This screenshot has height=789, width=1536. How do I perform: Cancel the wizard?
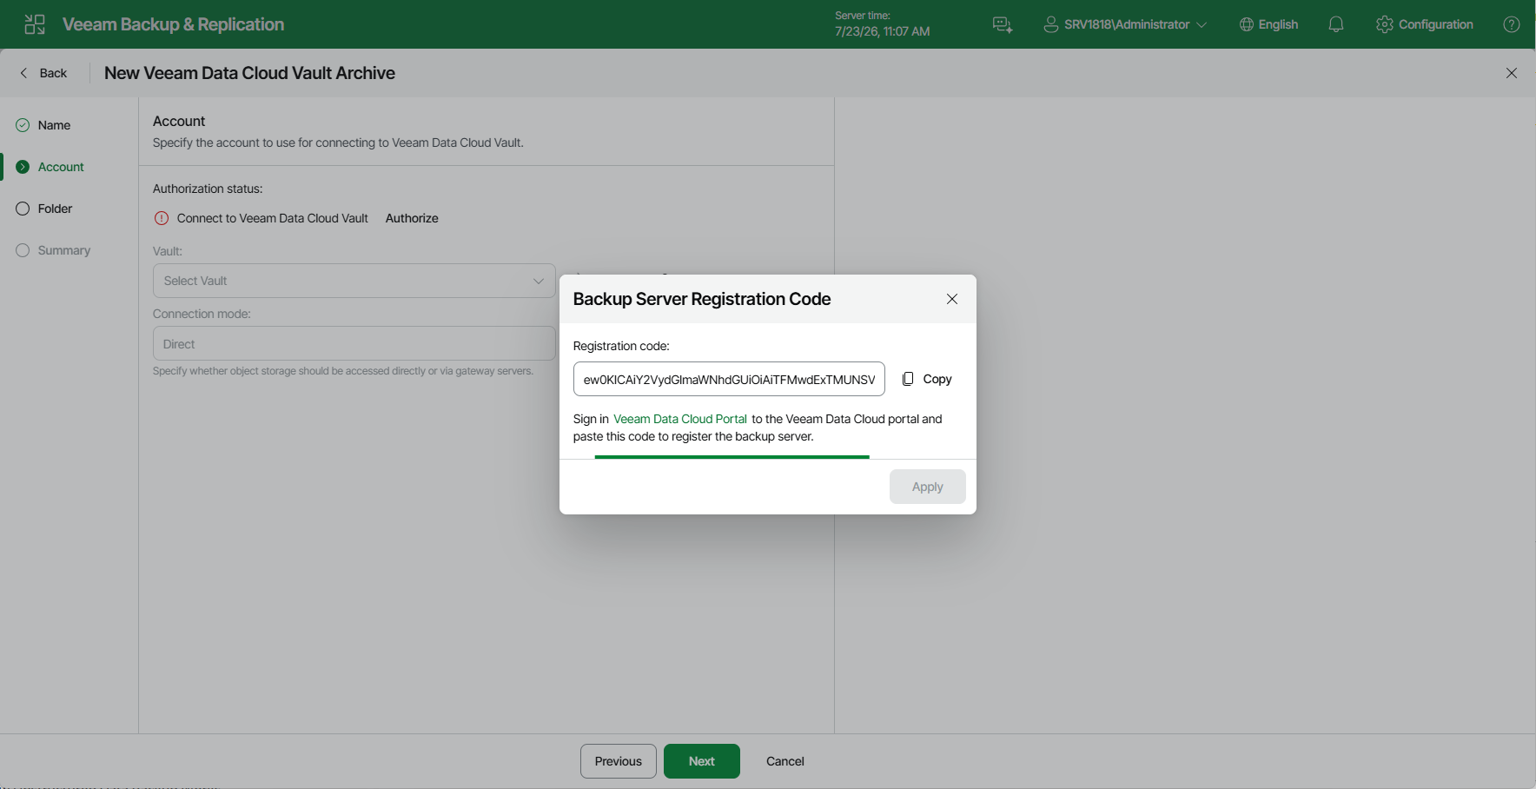(785, 761)
